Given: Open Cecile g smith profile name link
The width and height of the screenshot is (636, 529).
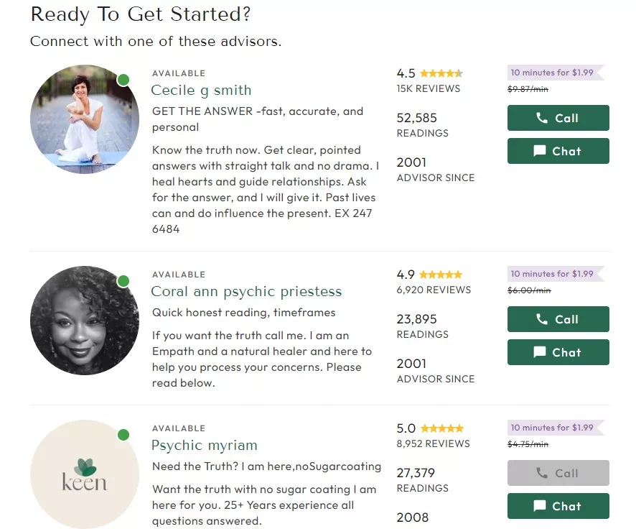Looking at the screenshot, I should pos(201,91).
